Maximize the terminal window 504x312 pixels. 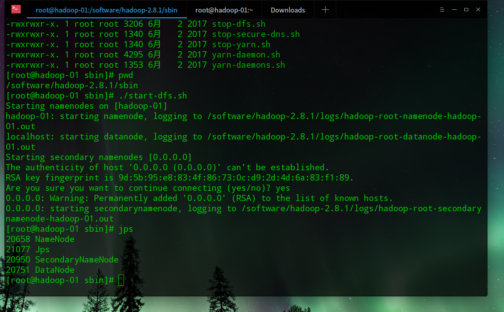tap(466, 10)
